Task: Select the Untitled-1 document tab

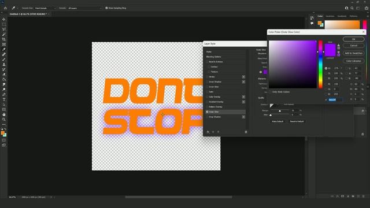Action: click(28, 14)
